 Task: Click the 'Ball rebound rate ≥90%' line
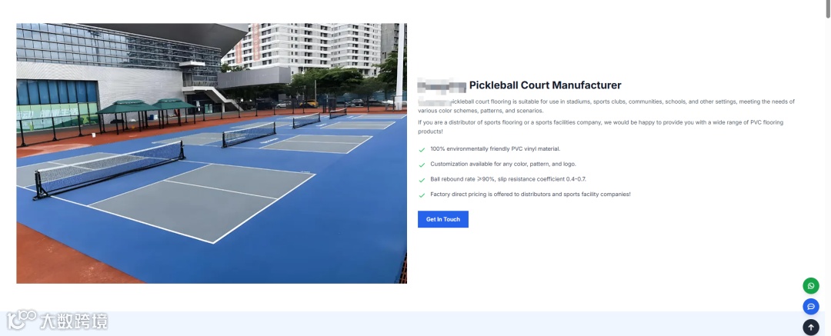508,179
